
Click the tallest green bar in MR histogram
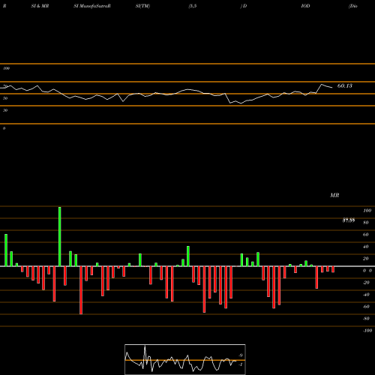[60, 236]
